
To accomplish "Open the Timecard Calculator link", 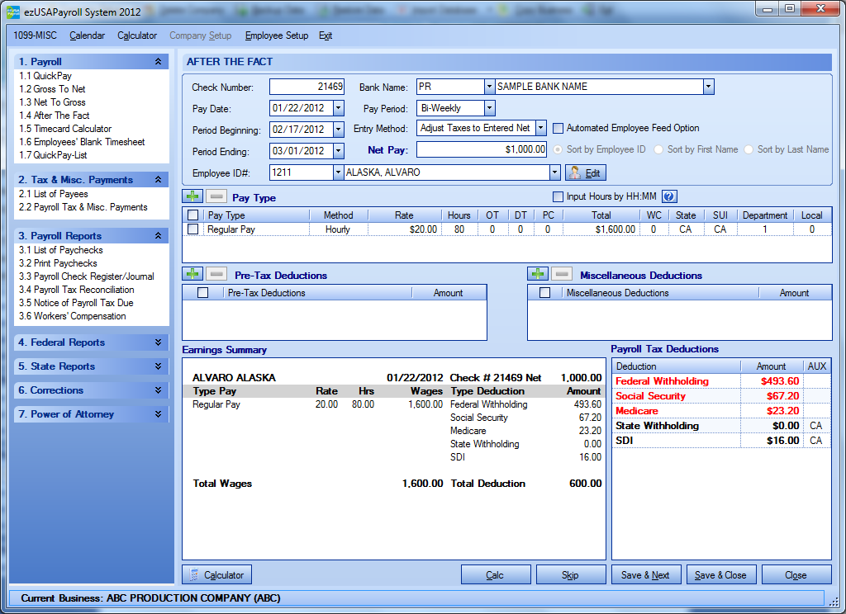I will point(65,129).
